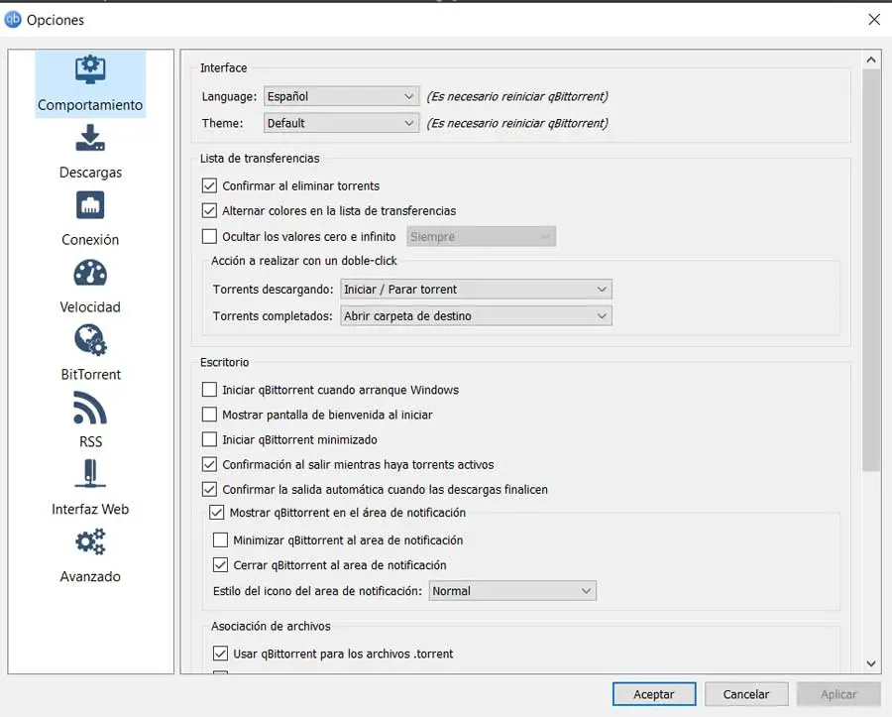Click the scrollbar up arrow

click(871, 60)
